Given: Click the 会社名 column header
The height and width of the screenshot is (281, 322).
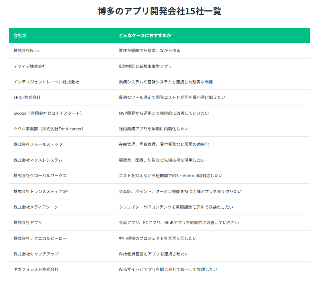Looking at the screenshot, I should coord(20,36).
